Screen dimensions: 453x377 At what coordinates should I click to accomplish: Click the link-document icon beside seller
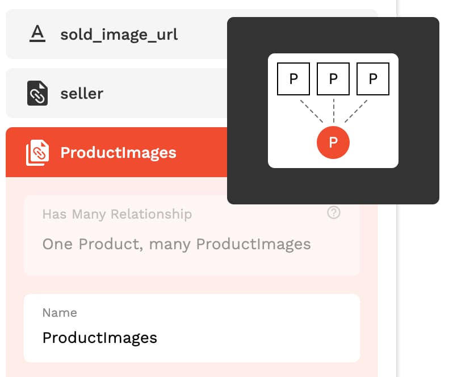[x=37, y=93]
